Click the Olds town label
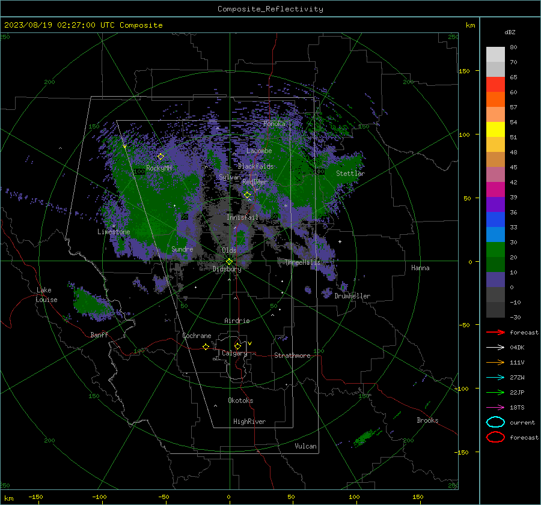The height and width of the screenshot is (505, 541). point(229,250)
